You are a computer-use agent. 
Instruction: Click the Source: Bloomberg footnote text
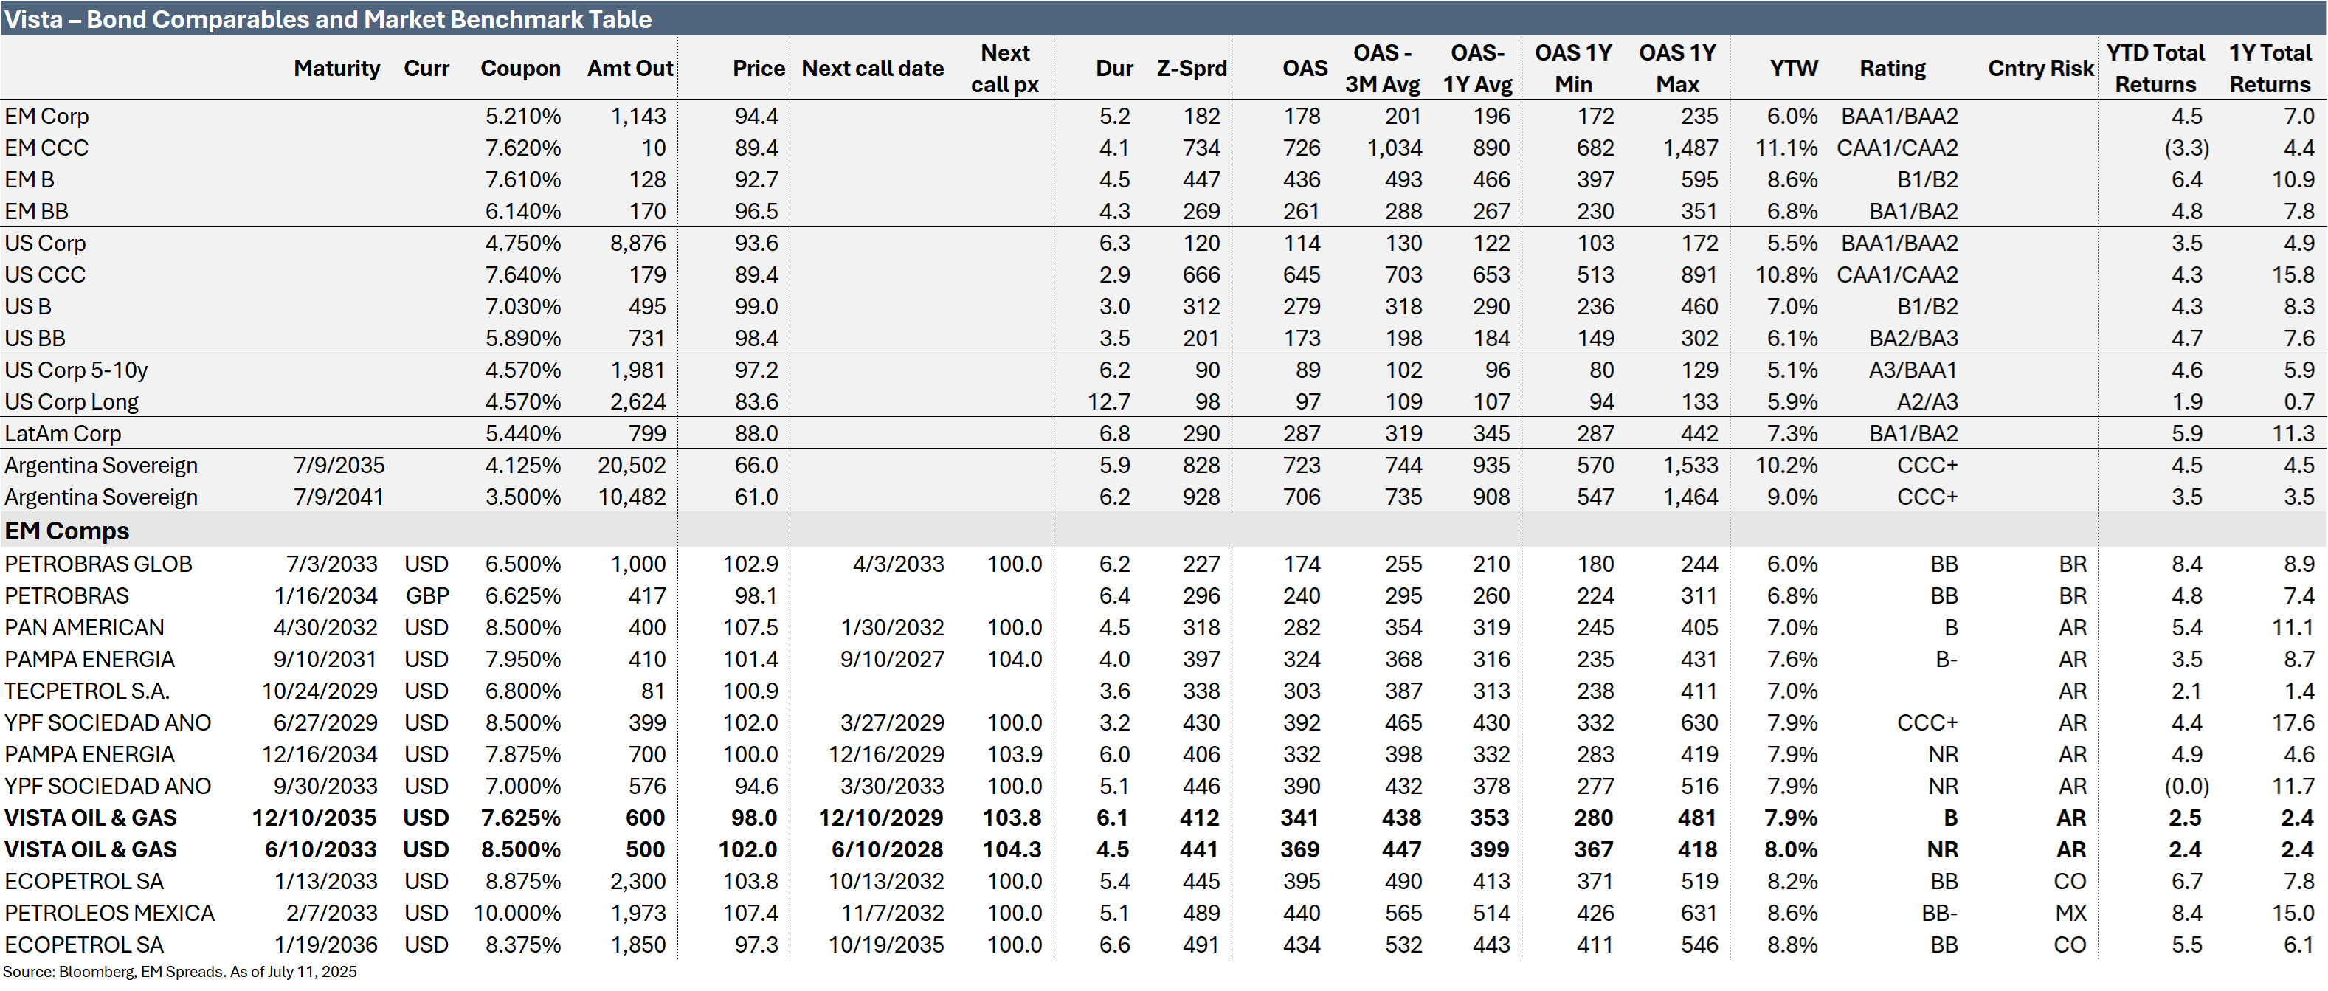pos(180,972)
